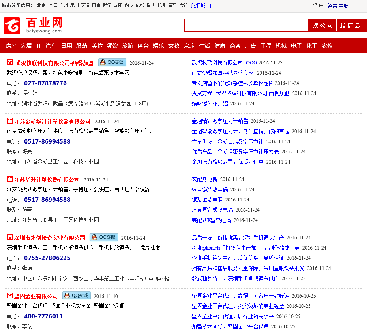Click the 百业网 logo icon
This screenshot has width=367, height=333.
(x=12, y=26)
